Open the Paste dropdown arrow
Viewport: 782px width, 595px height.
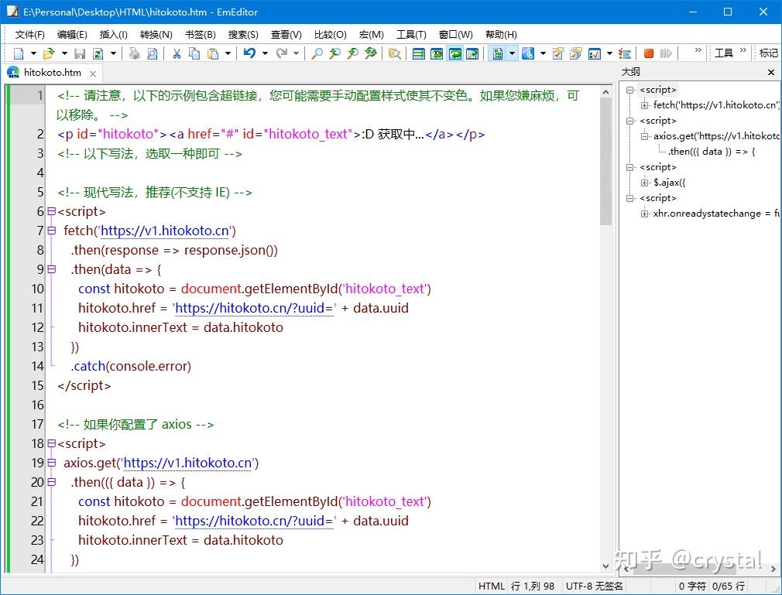coord(228,53)
